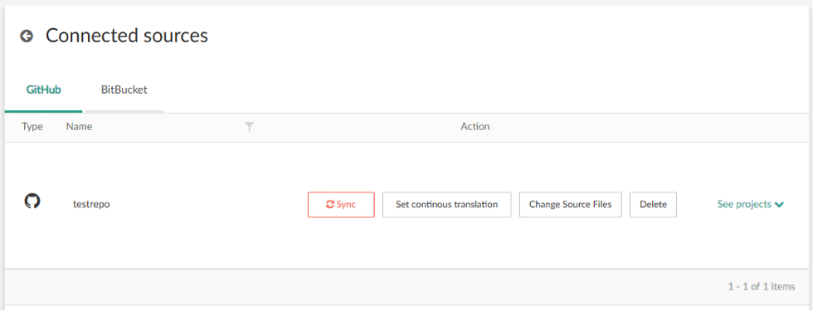This screenshot has width=813, height=311.
Task: Switch to the GitHub tab
Action: point(43,90)
